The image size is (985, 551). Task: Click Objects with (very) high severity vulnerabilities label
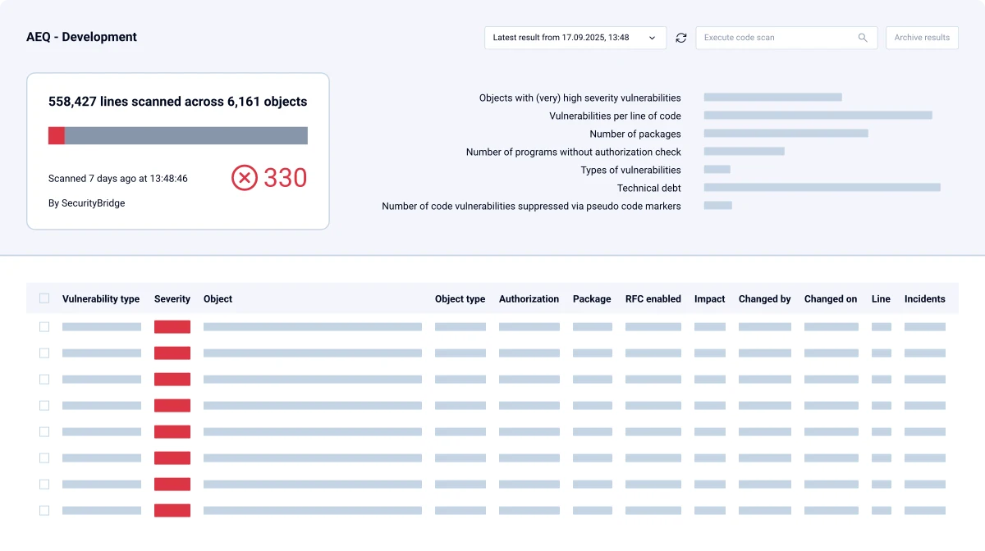click(x=580, y=98)
